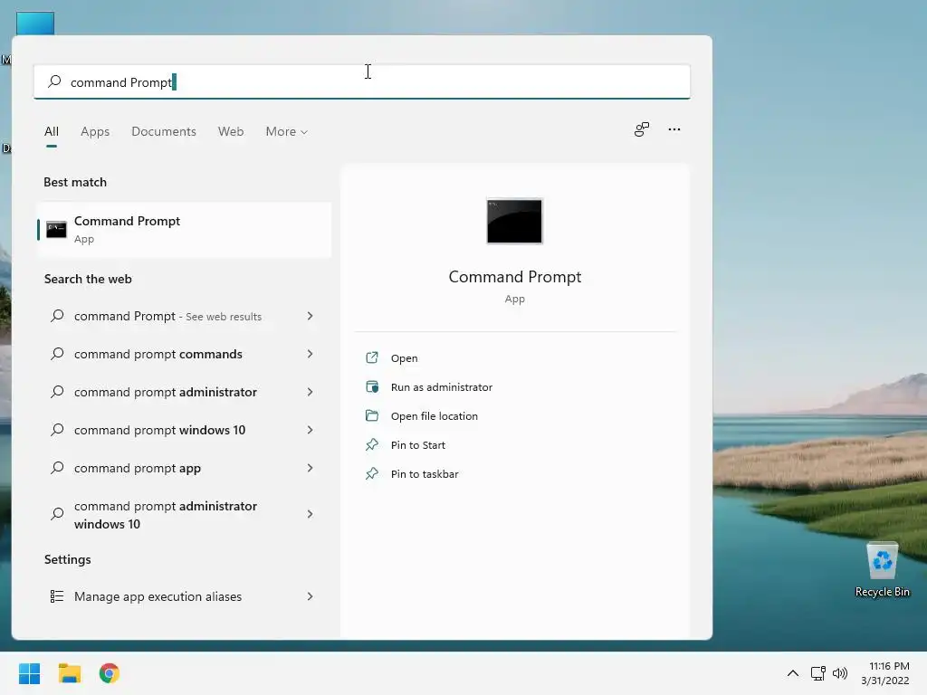This screenshot has width=927, height=695.
Task: Select the blue desktop icon at top-left
Action: tap(35, 24)
